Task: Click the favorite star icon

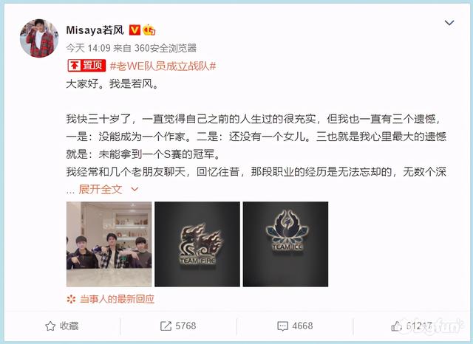Action: coord(50,326)
